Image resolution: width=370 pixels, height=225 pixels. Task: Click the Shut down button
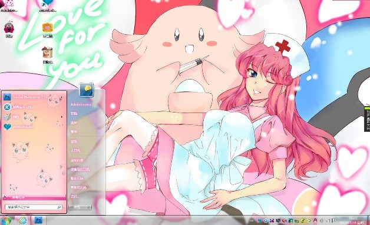click(x=77, y=207)
